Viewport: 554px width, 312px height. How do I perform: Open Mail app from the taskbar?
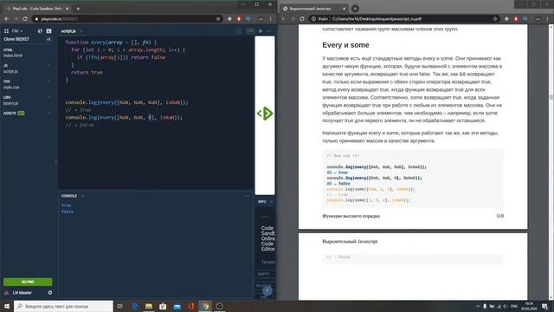(177, 306)
